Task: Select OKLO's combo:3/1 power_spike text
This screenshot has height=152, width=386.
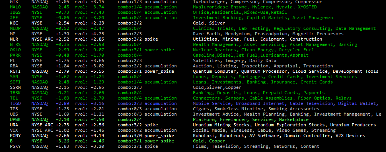Action: point(146,50)
